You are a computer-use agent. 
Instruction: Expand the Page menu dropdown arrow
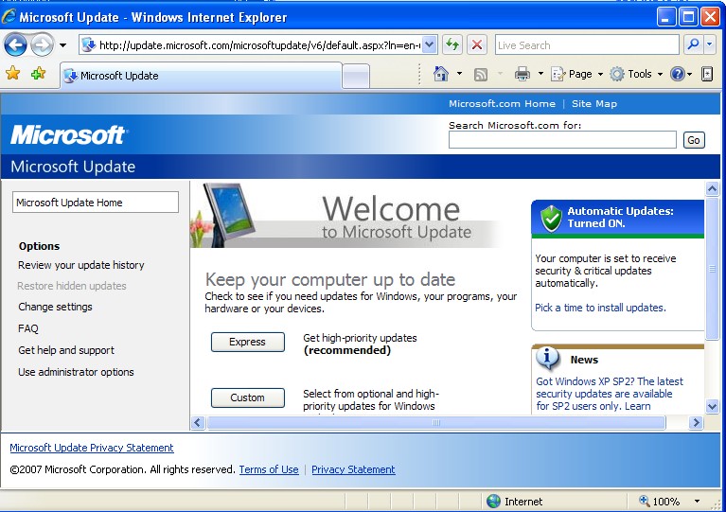click(x=600, y=74)
